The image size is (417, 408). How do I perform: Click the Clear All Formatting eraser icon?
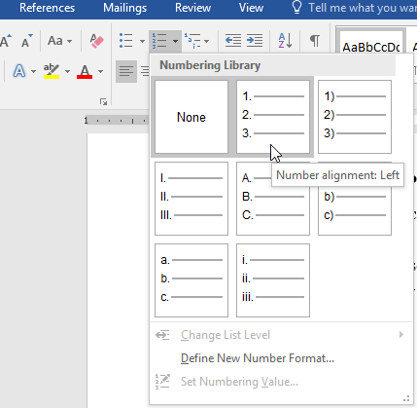coord(96,41)
